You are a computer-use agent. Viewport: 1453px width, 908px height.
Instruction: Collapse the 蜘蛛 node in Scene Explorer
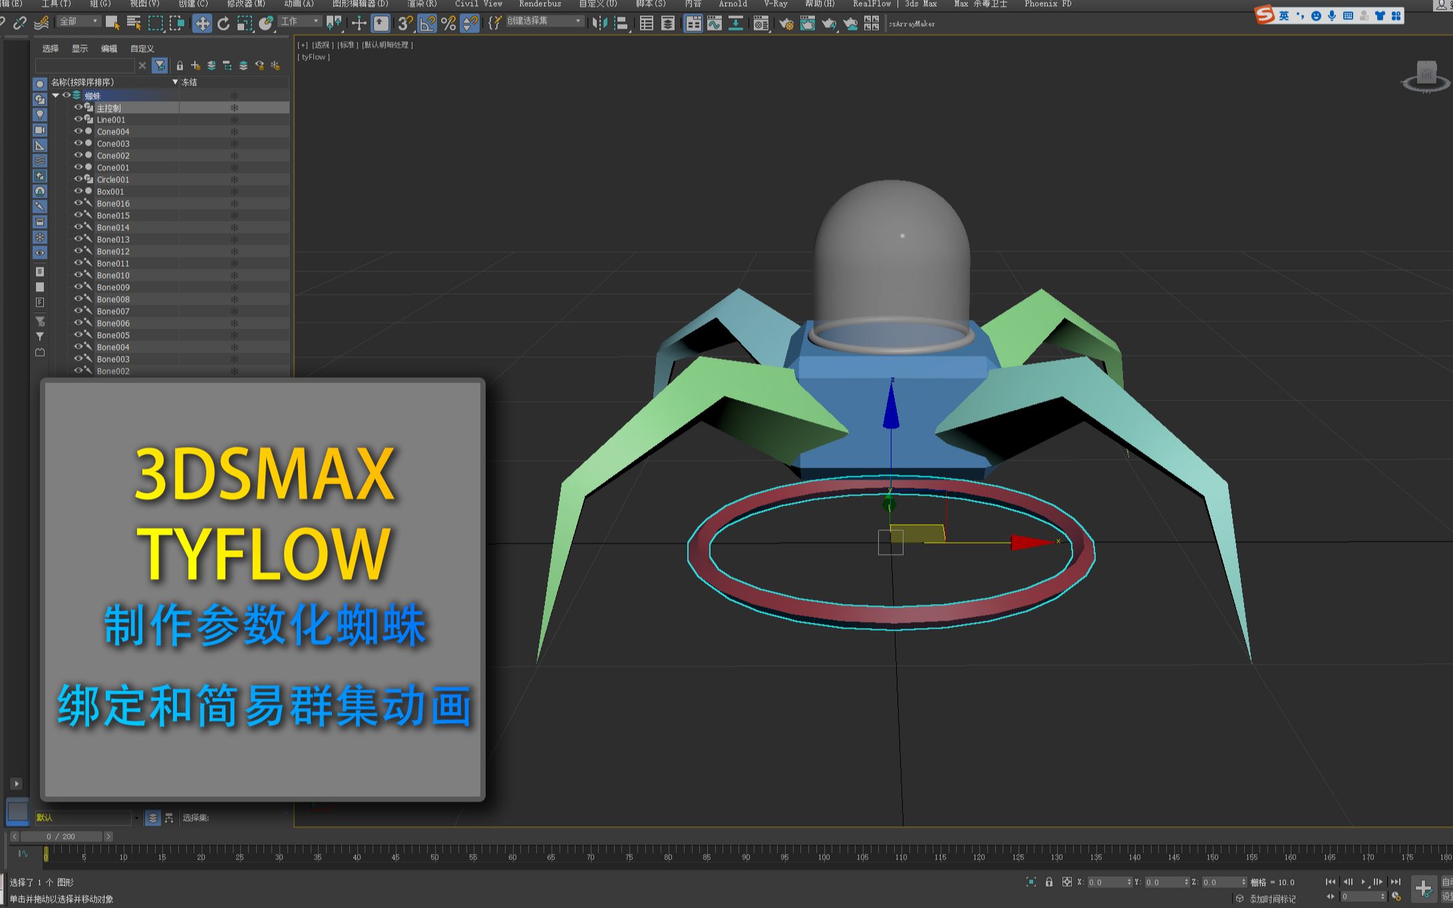57,94
